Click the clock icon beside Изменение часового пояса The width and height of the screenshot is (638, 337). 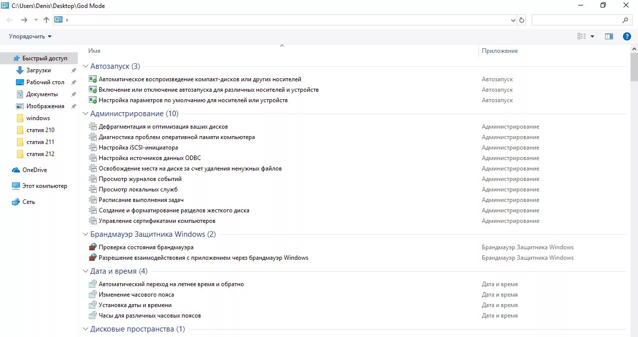point(92,295)
